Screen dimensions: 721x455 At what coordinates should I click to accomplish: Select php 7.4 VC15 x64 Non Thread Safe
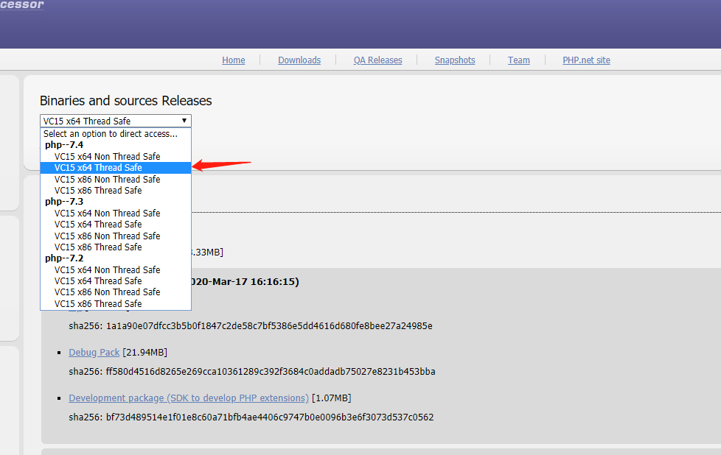[x=116, y=157]
